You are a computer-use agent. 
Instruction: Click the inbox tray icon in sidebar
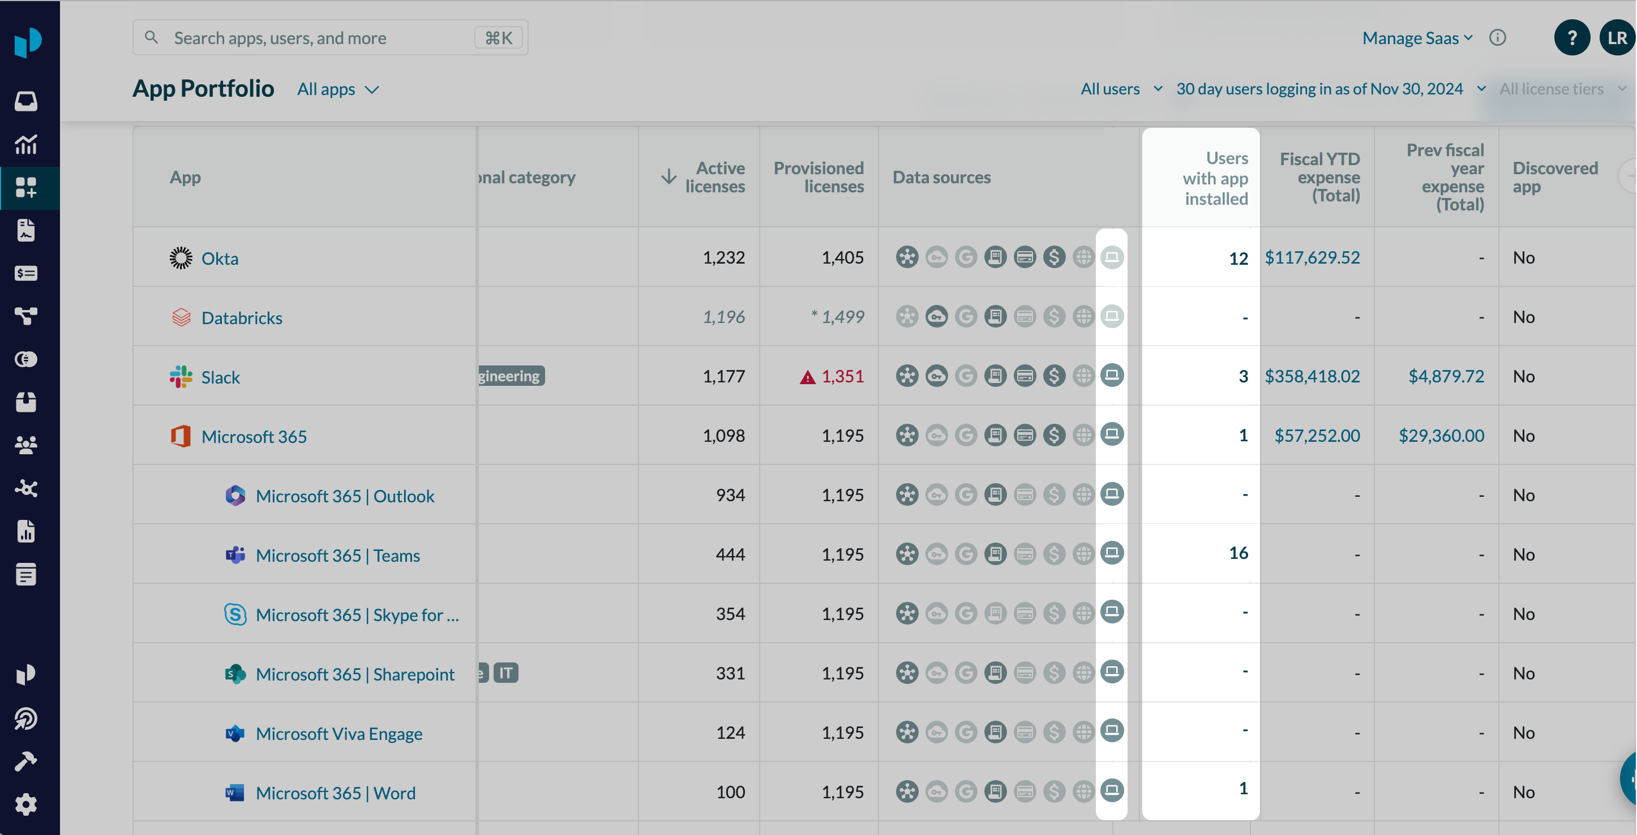click(26, 100)
